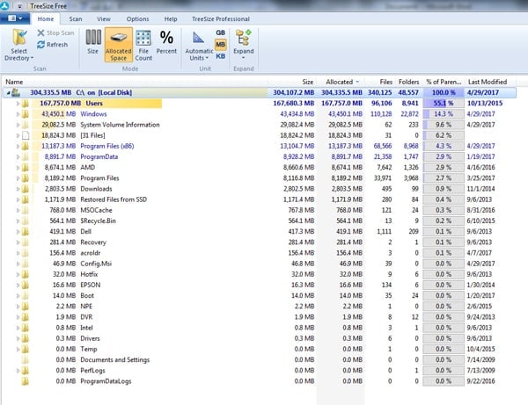Select Allocated Space mode
Image resolution: width=528 pixels, height=405 pixels.
pyautogui.click(x=119, y=45)
